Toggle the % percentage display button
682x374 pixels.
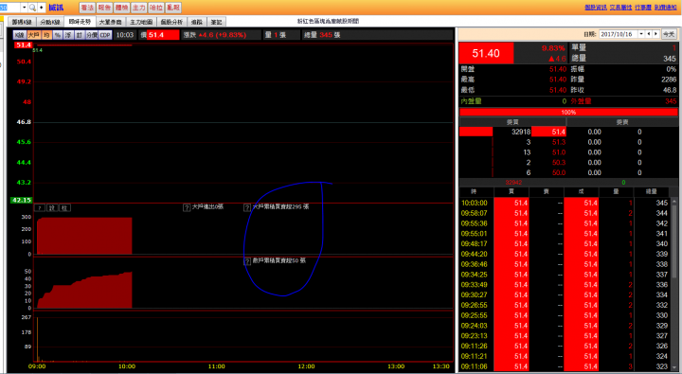pyautogui.click(x=58, y=35)
